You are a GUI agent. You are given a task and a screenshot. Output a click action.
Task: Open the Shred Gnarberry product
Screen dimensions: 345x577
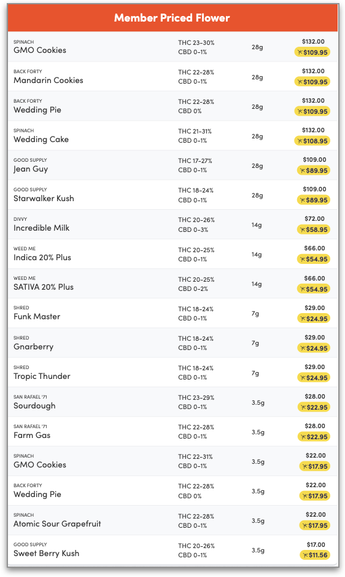(172, 343)
